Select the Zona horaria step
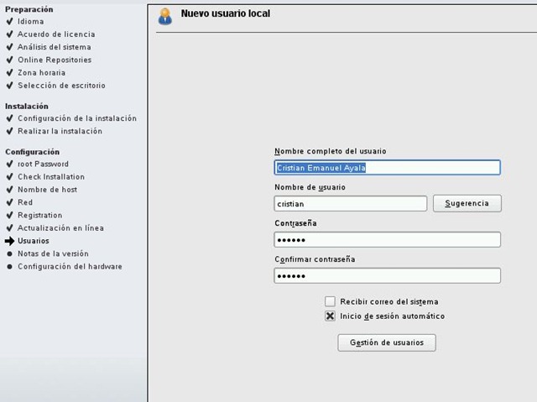Image resolution: width=537 pixels, height=402 pixels. [41, 72]
